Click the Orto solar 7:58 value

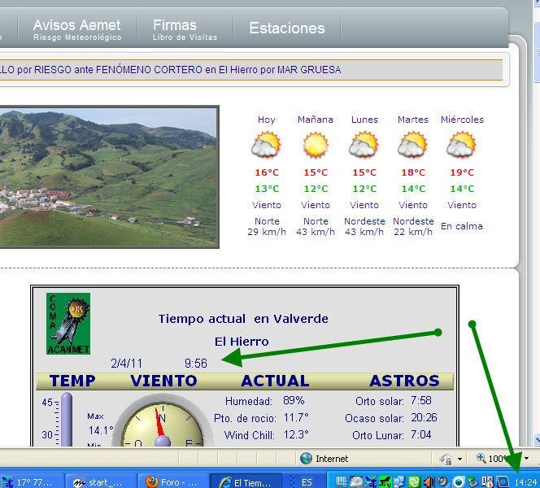pyautogui.click(x=420, y=400)
